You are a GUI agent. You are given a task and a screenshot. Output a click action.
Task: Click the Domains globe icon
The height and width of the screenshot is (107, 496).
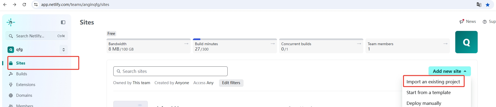point(11,95)
